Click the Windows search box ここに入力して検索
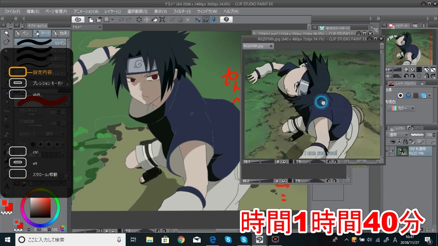Screen dimensions: 438x246 coord(70,240)
